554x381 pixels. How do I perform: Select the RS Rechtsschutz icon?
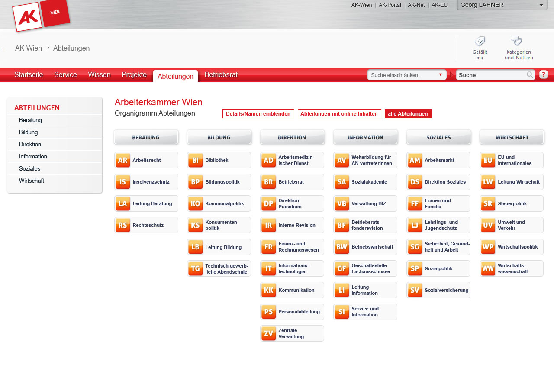(x=123, y=225)
